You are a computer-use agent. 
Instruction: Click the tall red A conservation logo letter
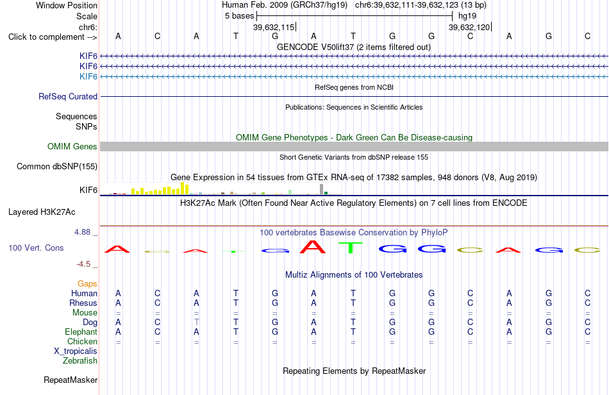[313, 247]
